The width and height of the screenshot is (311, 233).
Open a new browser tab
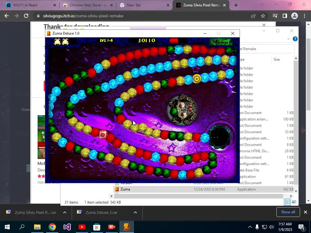[236, 5]
